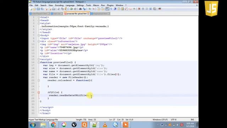The image size is (227, 128).
Task: Collapse the style fold on line 3
Action: coord(39,23)
